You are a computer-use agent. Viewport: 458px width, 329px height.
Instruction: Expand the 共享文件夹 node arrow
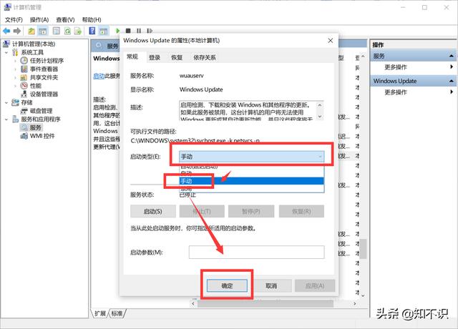[x=16, y=77]
